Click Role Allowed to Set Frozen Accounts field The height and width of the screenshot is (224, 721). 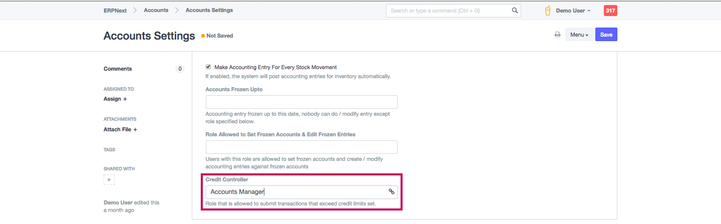point(301,147)
